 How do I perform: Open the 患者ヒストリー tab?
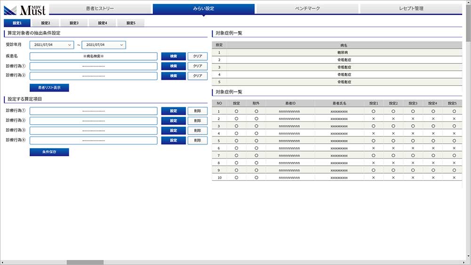(x=100, y=8)
